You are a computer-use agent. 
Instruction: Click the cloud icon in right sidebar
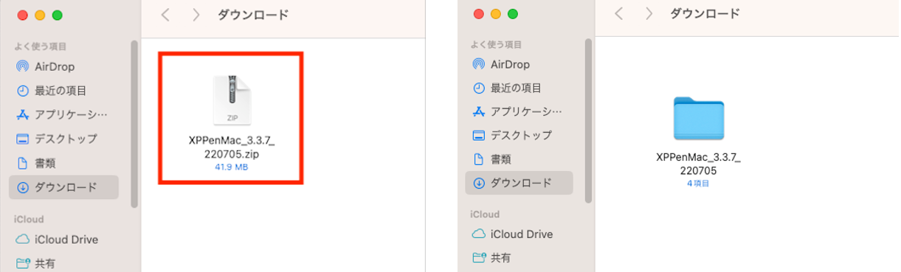[x=478, y=234]
